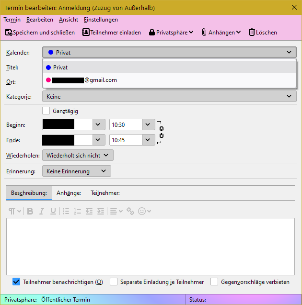Expand the Anhängen toolbar arrow

(x=238, y=32)
